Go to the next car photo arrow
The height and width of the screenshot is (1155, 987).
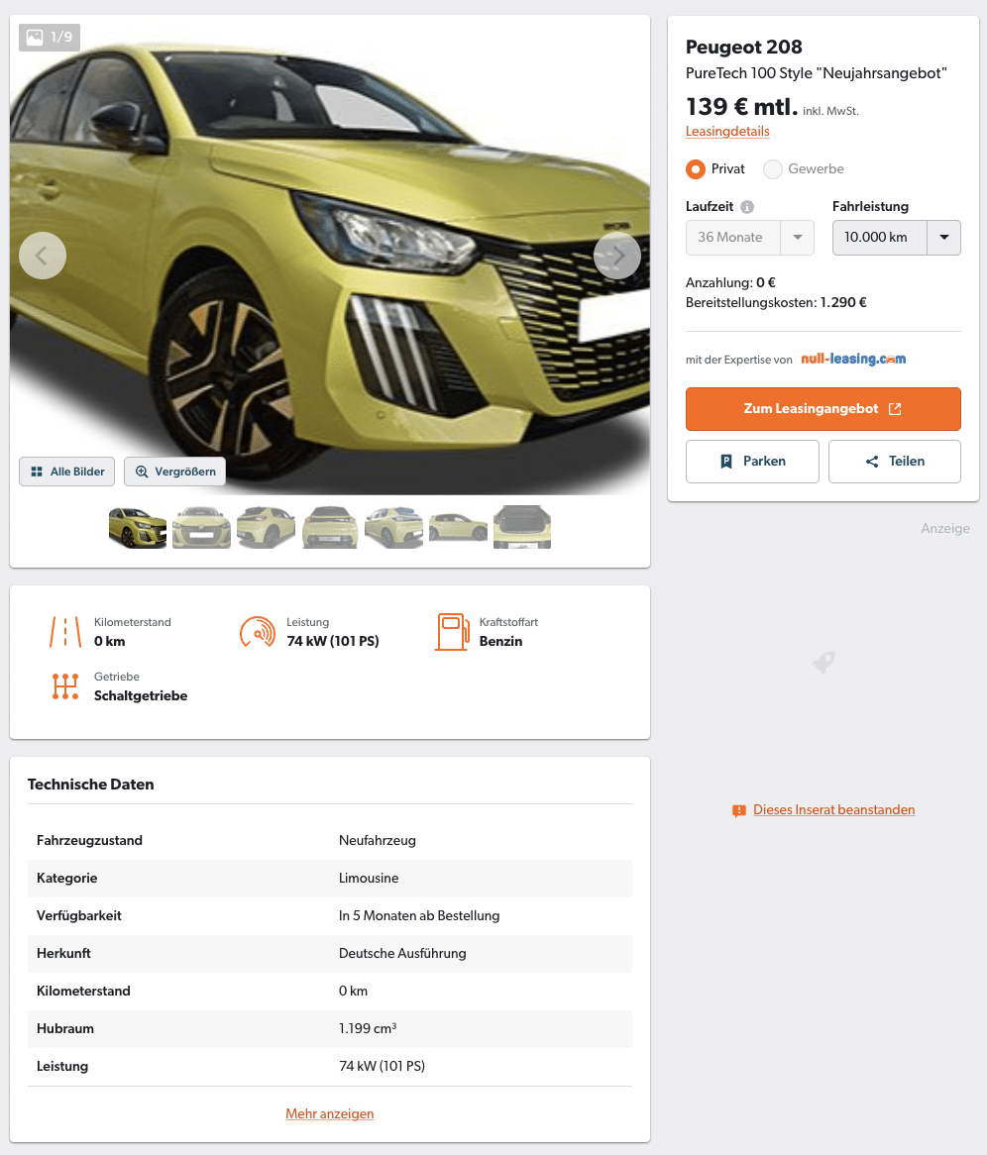[x=617, y=256]
